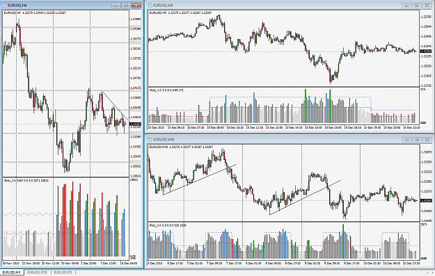Select the descending trendline on the H4 chart
The height and width of the screenshot is (276, 435).
pyautogui.click(x=115, y=106)
